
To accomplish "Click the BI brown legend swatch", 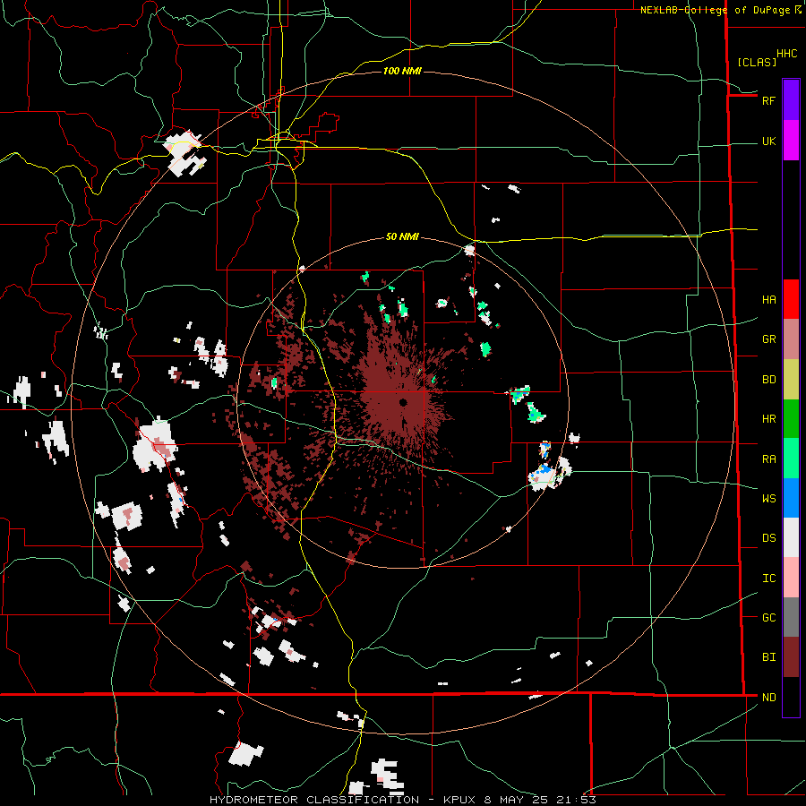I will pyautogui.click(x=791, y=657).
